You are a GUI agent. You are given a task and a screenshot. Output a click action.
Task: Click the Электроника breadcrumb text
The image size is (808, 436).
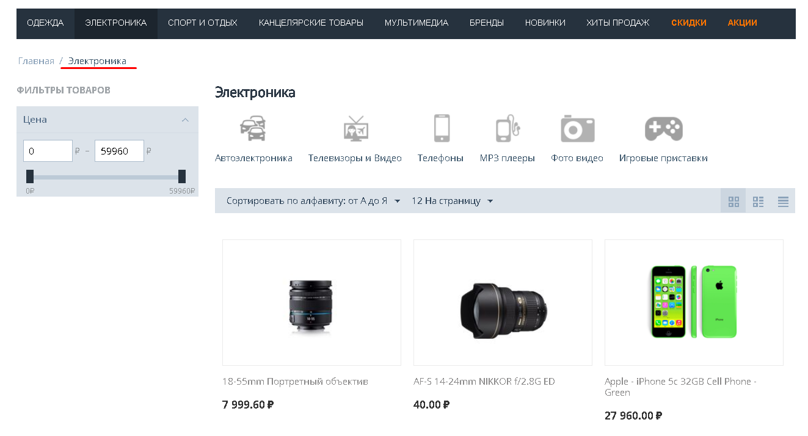(97, 61)
